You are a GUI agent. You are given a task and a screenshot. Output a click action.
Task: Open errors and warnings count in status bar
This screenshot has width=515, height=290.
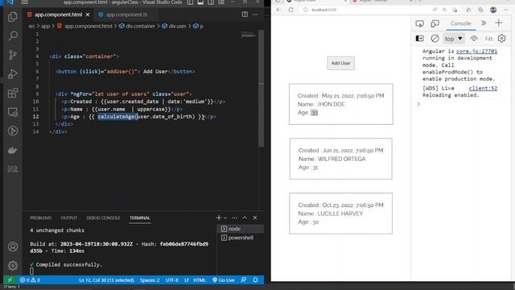coord(30,280)
